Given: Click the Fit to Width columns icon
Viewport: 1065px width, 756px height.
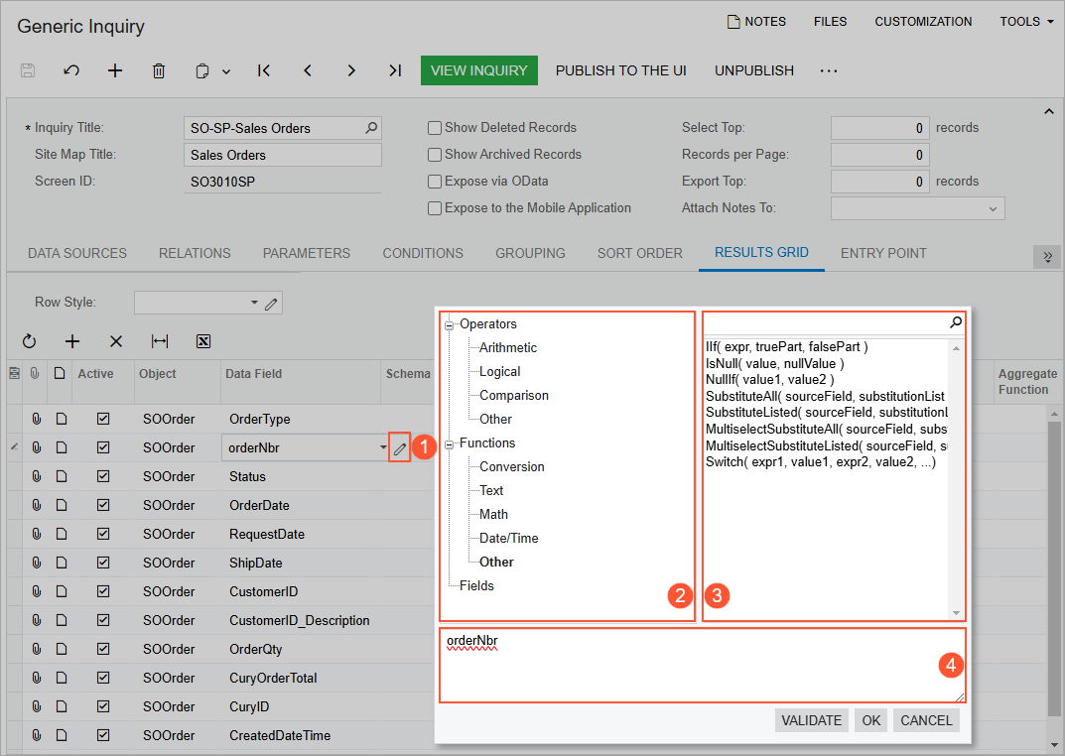Looking at the screenshot, I should tap(160, 341).
